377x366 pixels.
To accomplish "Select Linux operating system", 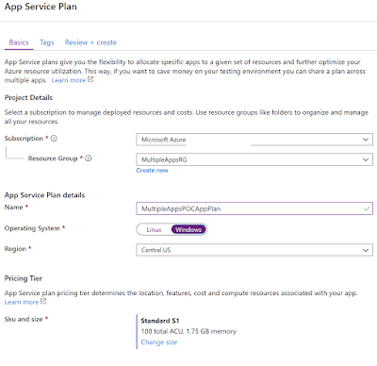I will tap(154, 229).
